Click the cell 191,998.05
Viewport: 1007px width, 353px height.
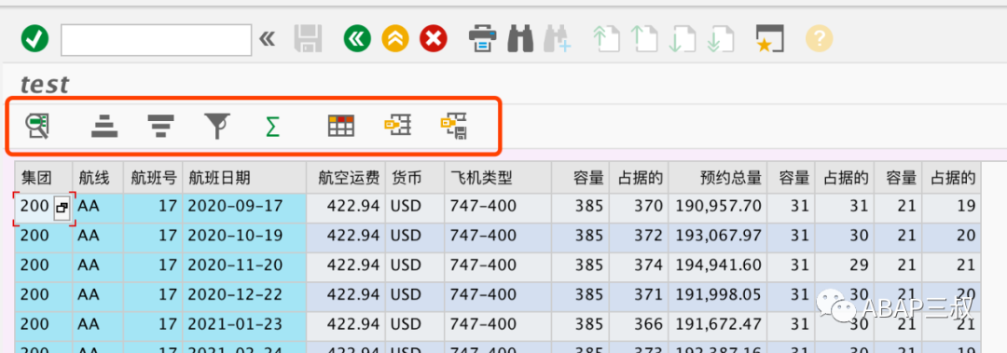pyautogui.click(x=717, y=295)
